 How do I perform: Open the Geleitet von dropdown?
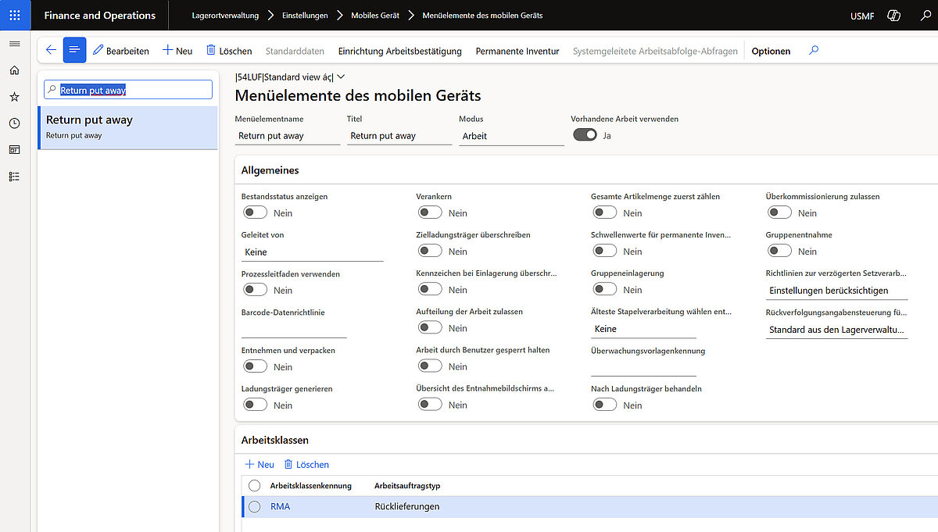[x=313, y=252]
